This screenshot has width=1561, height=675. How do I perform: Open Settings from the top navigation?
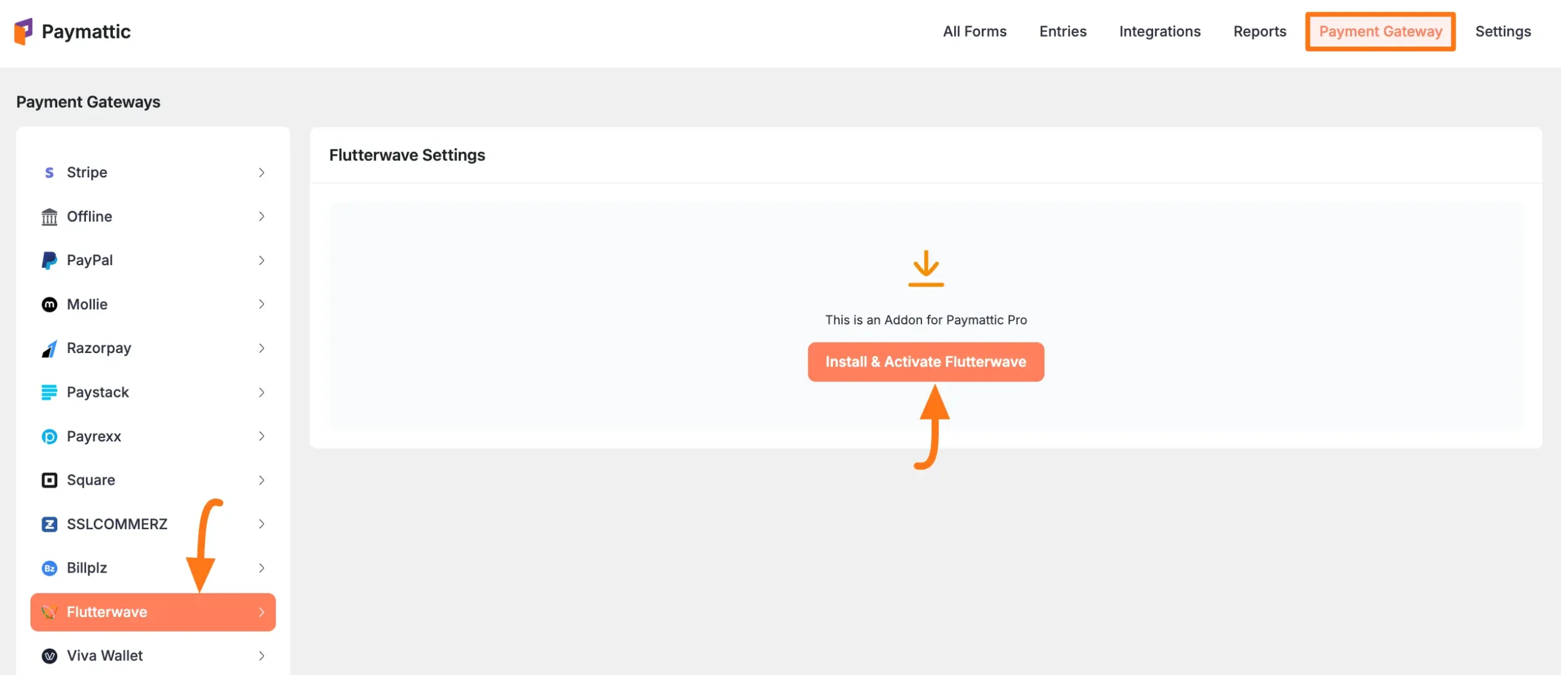pyautogui.click(x=1502, y=31)
